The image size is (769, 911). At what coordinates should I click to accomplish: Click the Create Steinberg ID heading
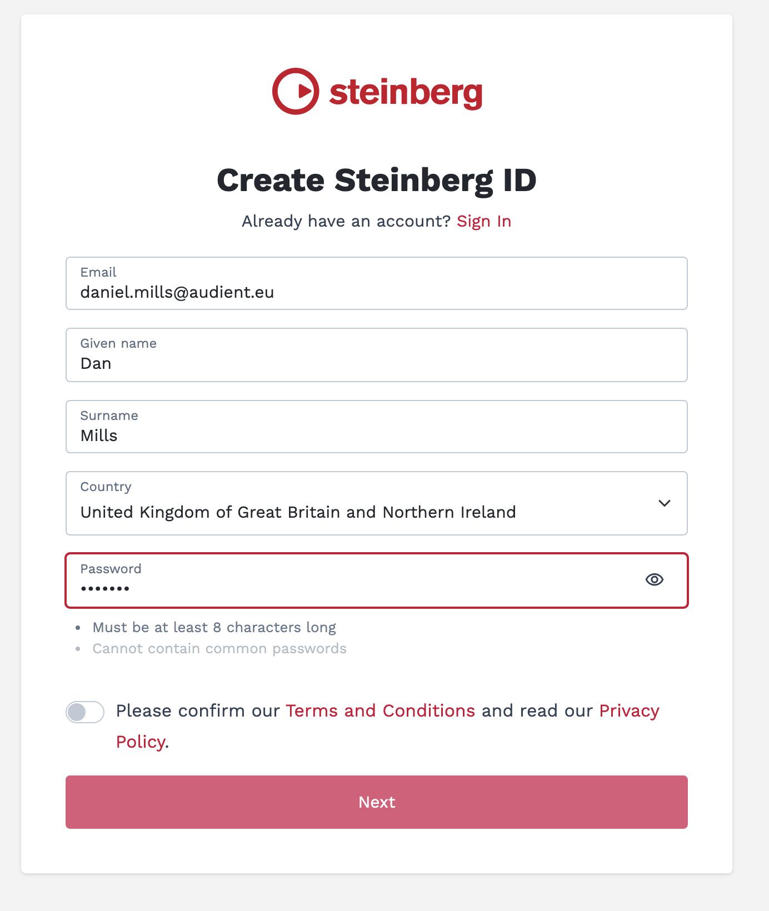pos(377,181)
